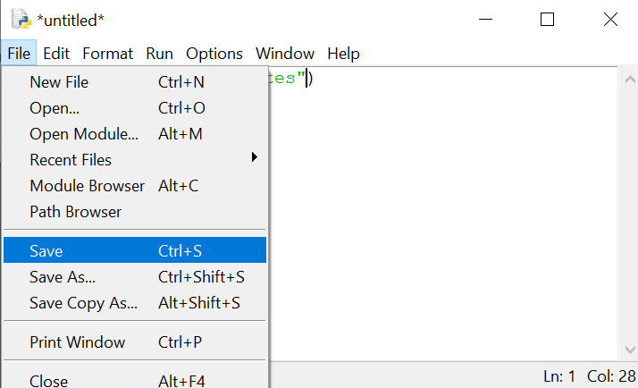The image size is (638, 388).
Task: Open the Format menu
Action: click(x=107, y=54)
